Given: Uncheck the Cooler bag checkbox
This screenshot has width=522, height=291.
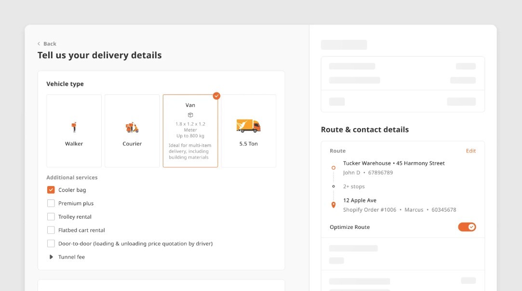Looking at the screenshot, I should [51, 190].
